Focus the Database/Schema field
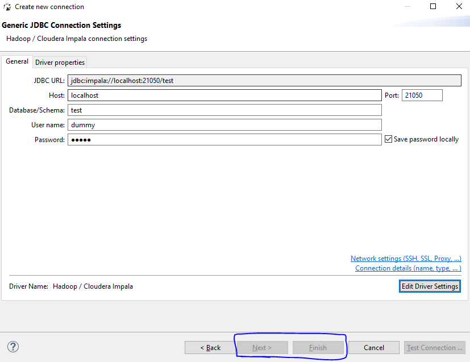This screenshot has width=470, height=362. click(224, 110)
